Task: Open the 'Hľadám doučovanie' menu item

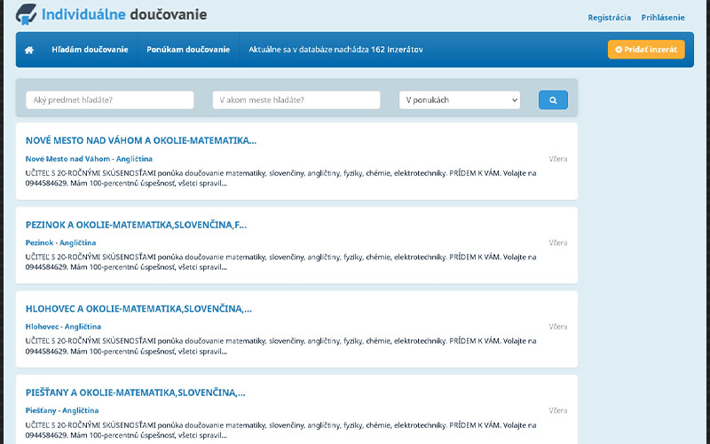Action: 90,50
